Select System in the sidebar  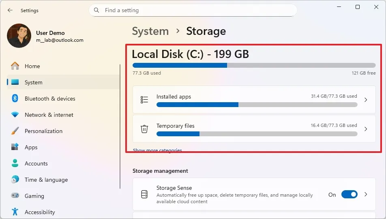tap(63, 82)
